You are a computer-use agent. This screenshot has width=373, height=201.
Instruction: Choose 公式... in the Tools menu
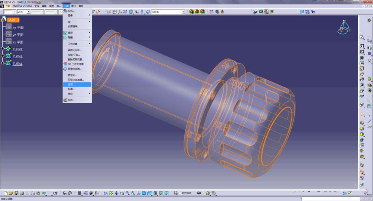tap(77, 11)
